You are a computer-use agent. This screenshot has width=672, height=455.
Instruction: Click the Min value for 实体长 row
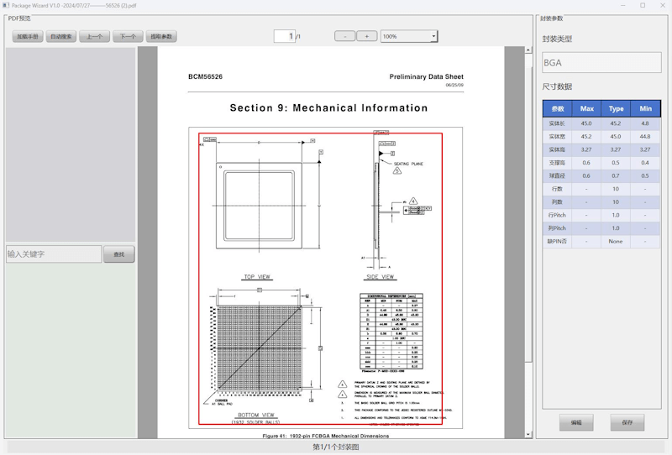point(644,123)
